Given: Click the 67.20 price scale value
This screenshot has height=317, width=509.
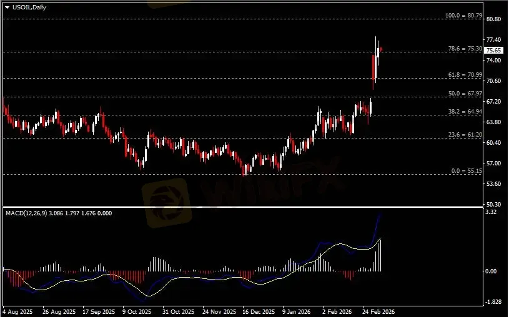Looking at the screenshot, I should (494, 102).
